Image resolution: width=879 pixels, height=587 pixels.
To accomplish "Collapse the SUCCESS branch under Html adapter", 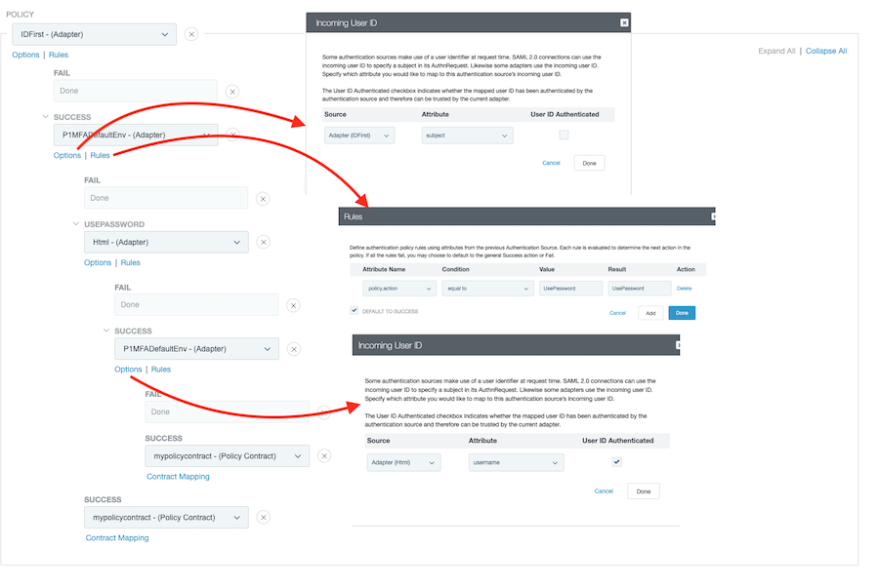I will pos(106,331).
